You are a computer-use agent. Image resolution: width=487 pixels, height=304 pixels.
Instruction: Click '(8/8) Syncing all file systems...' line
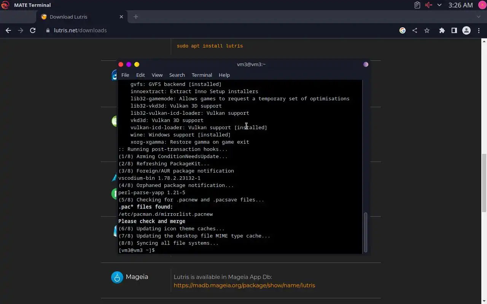(169, 243)
